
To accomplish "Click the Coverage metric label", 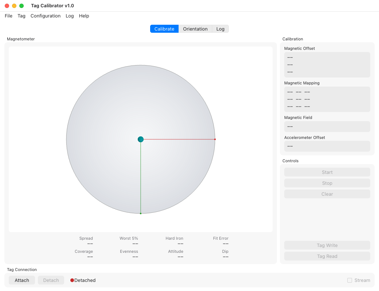I will pos(83,251).
